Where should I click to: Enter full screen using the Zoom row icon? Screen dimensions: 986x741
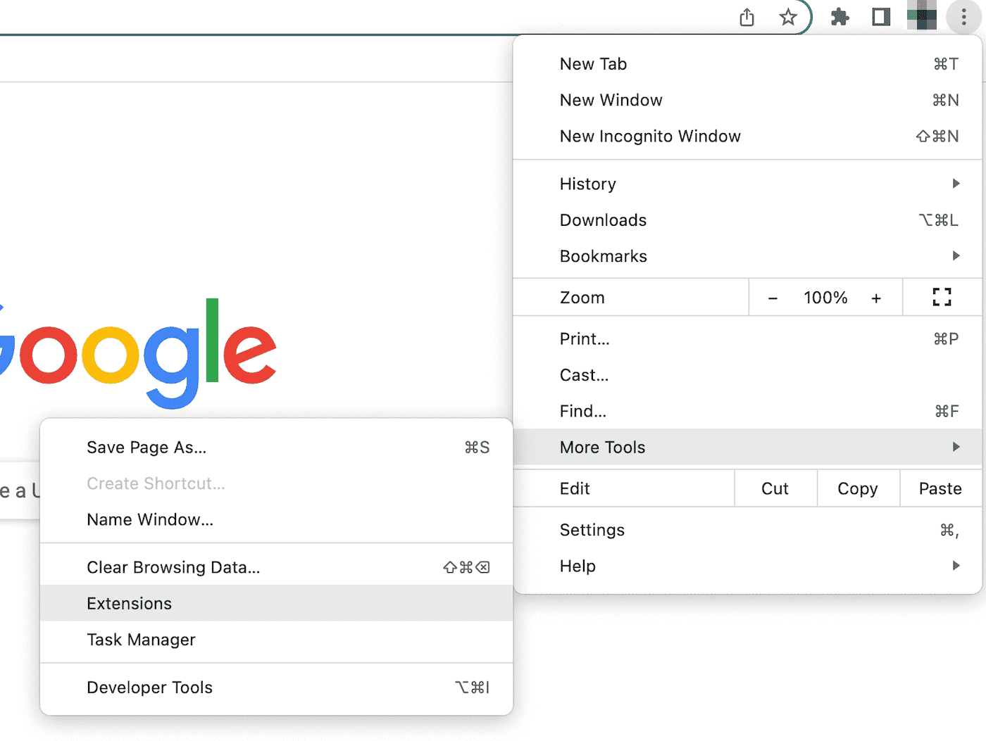click(x=941, y=297)
